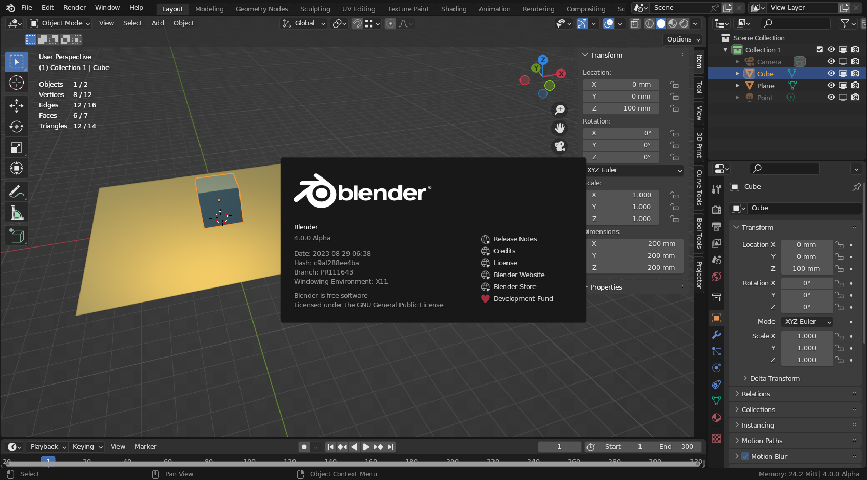
Task: Expand the Cube tree row in outliner
Action: click(x=737, y=74)
